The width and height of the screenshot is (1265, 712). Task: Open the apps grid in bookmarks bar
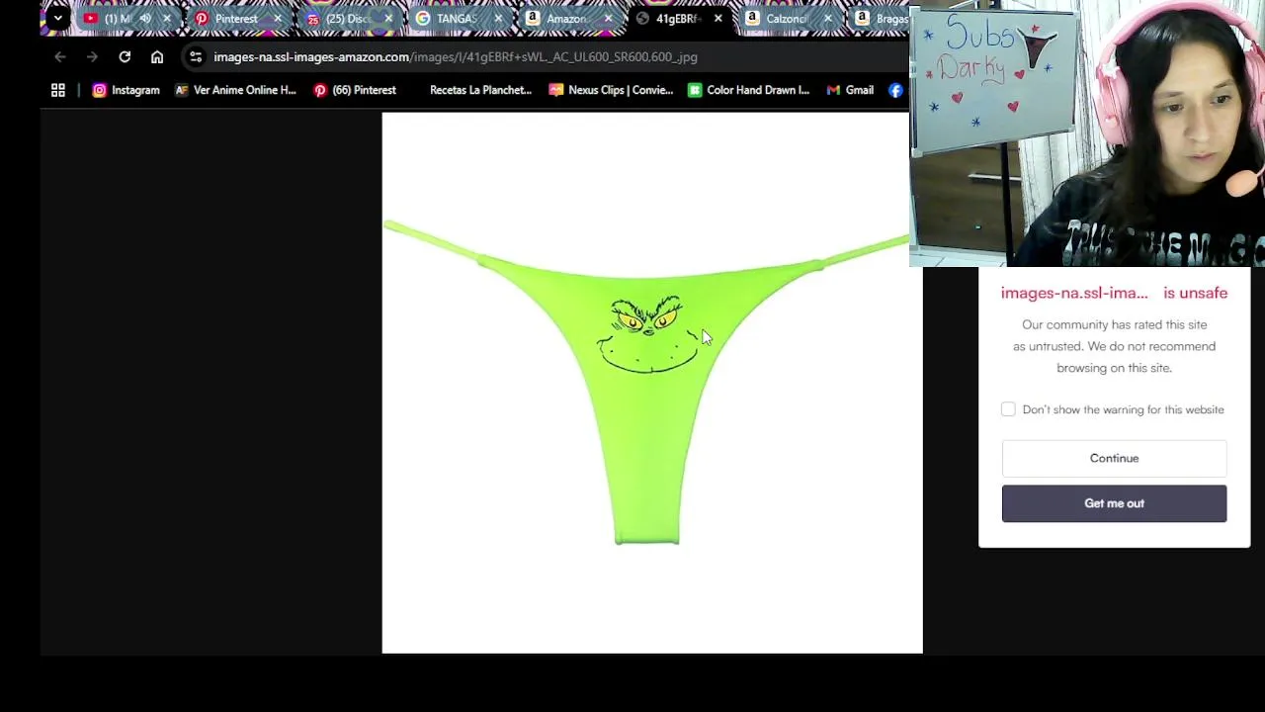(x=58, y=90)
